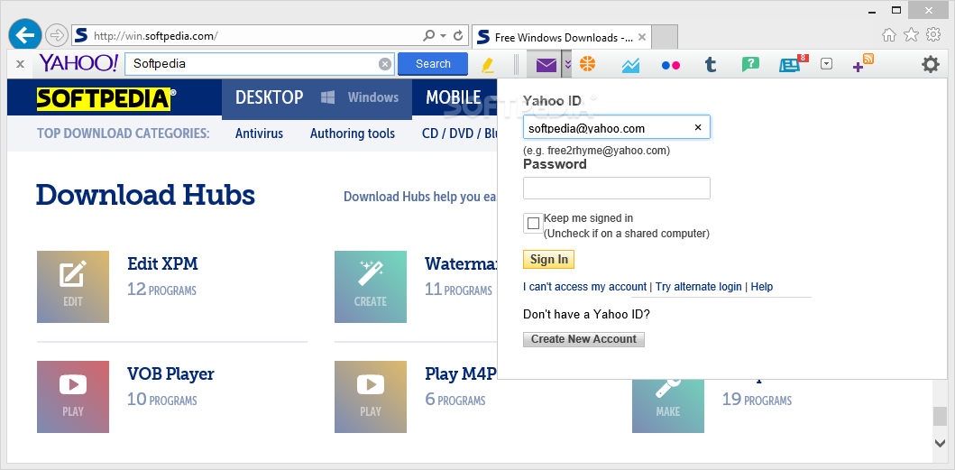The width and height of the screenshot is (955, 470).
Task: Open Yahoo Sports basketball icon
Action: (588, 64)
